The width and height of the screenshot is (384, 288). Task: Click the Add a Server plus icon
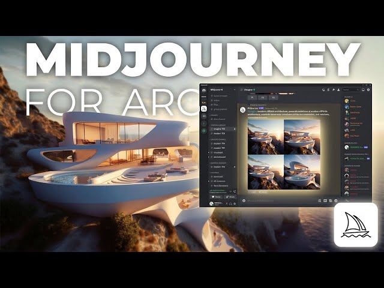204,124
